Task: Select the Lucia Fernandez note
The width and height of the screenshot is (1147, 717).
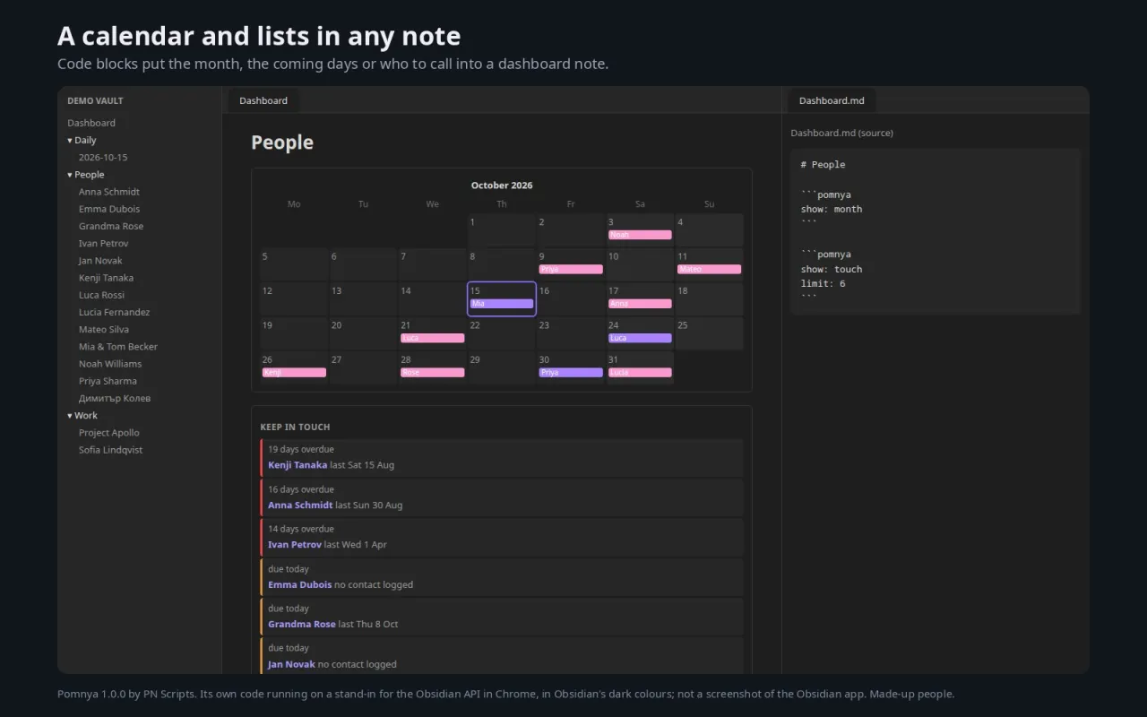Action: coord(114,313)
